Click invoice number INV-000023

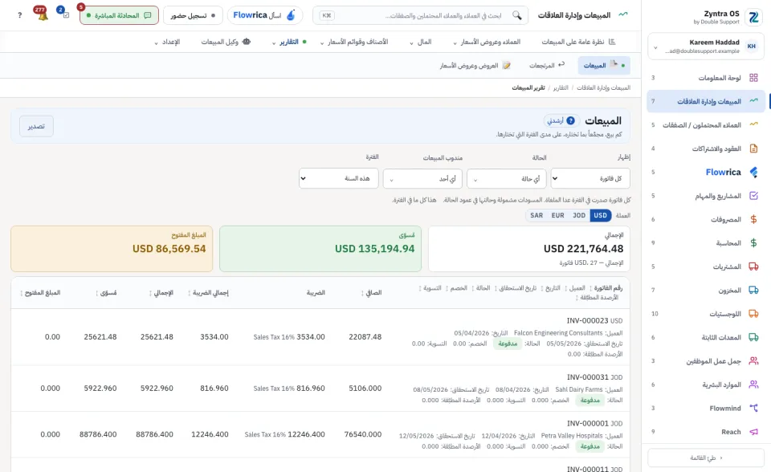point(587,320)
